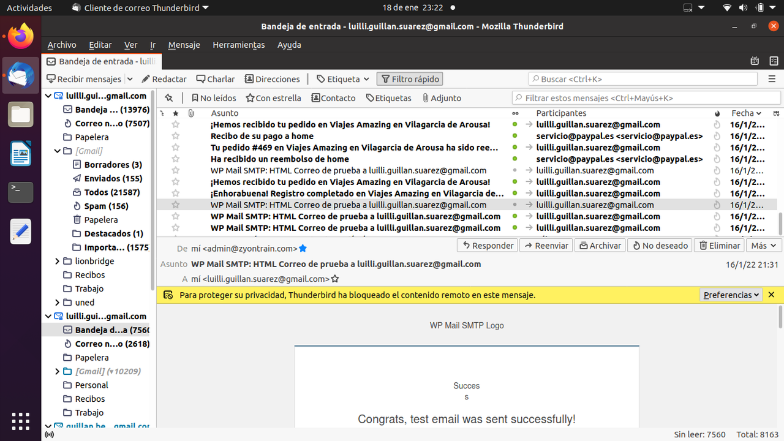This screenshot has width=784, height=441.
Task: Expand the uned folder
Action: [x=58, y=303]
